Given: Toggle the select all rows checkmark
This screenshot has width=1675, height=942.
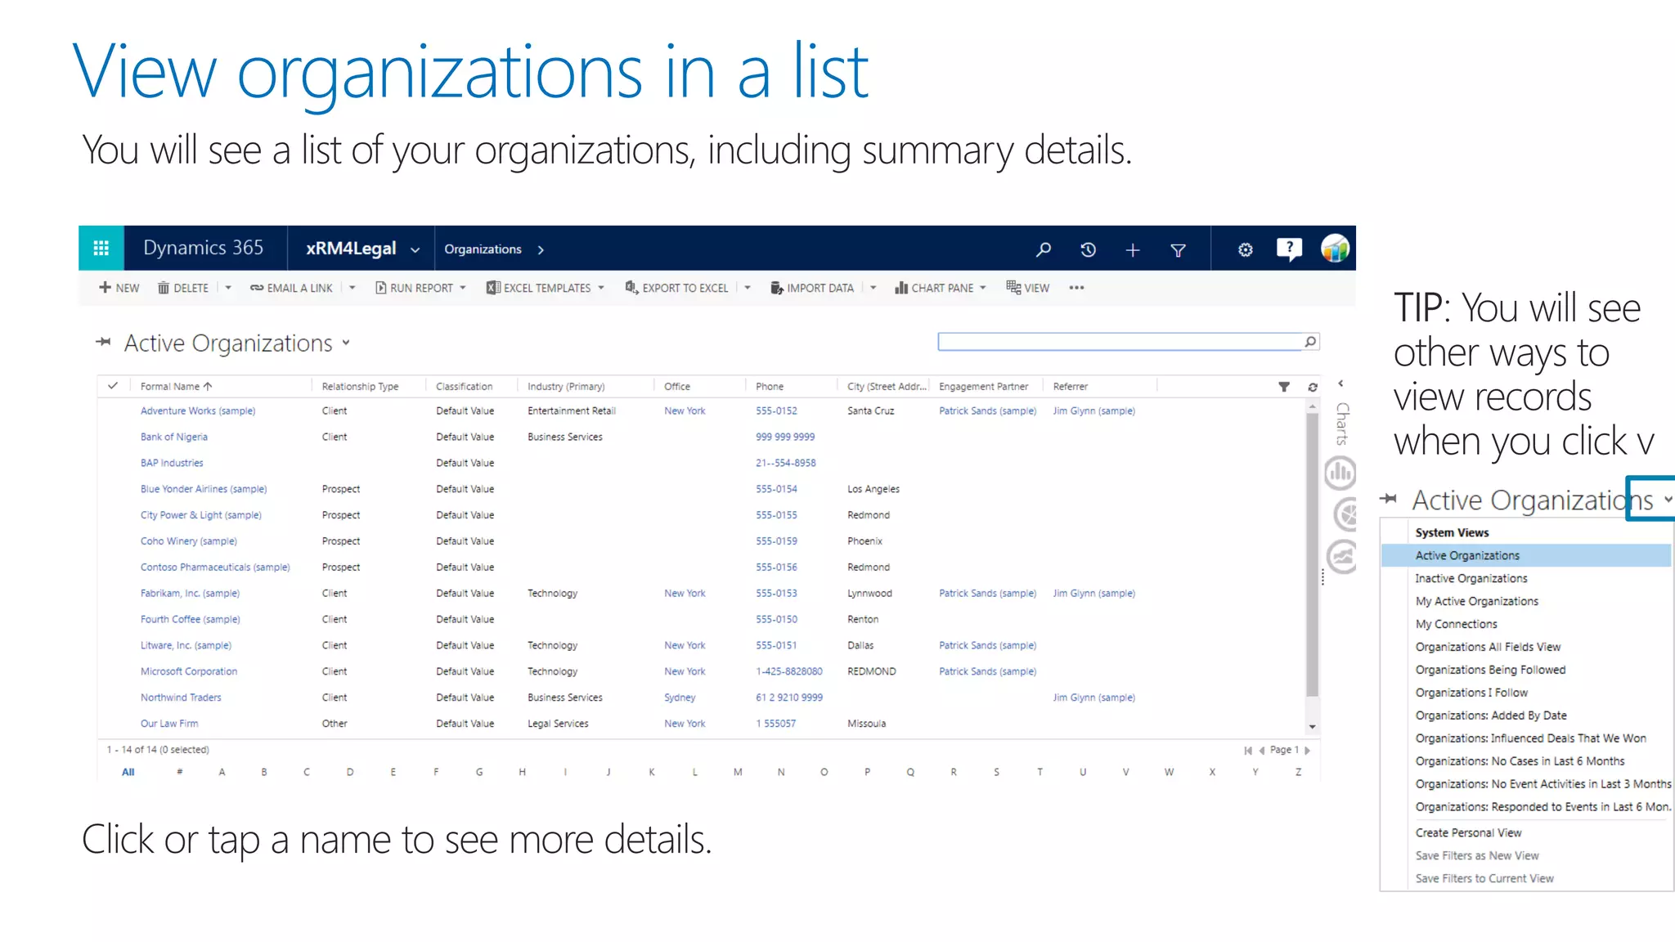Looking at the screenshot, I should [113, 386].
